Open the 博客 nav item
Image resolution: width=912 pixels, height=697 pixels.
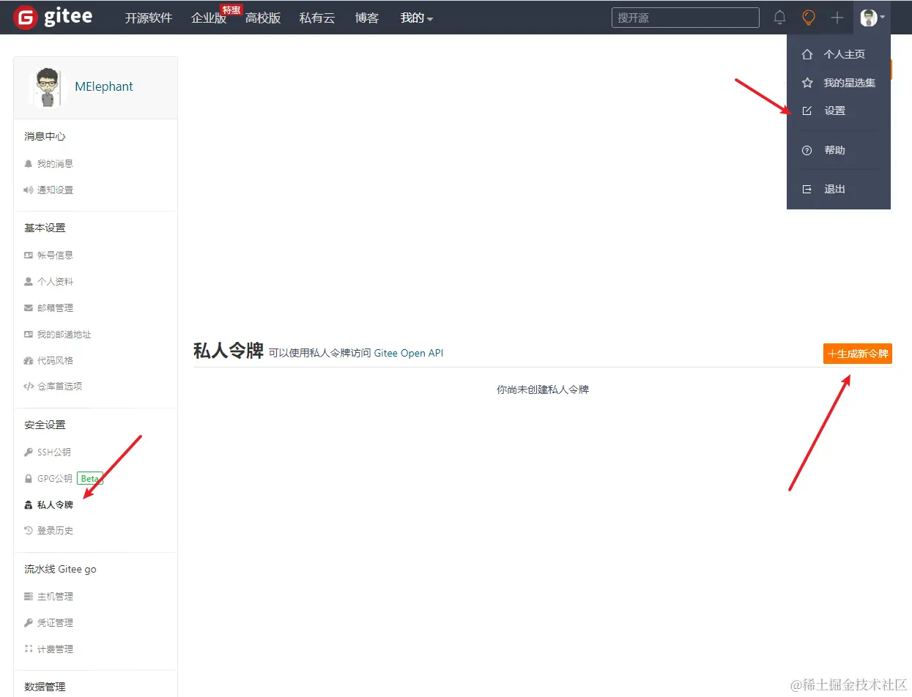[367, 18]
